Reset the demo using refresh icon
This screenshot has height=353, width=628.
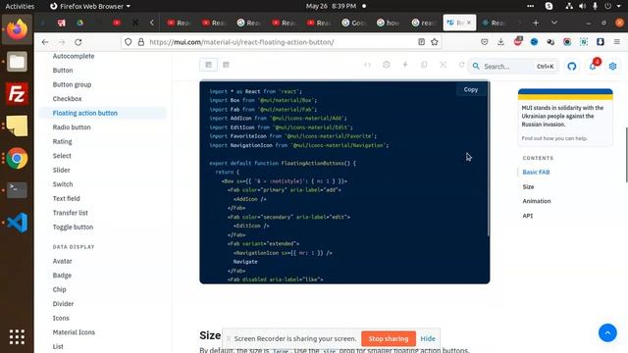click(461, 65)
